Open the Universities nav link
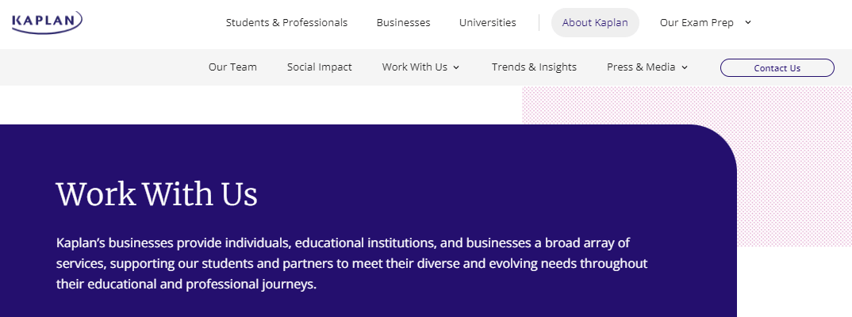This screenshot has width=852, height=317. [487, 23]
